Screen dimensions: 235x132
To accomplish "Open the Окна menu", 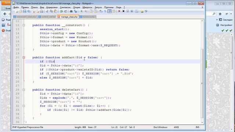I will pos(118,7).
